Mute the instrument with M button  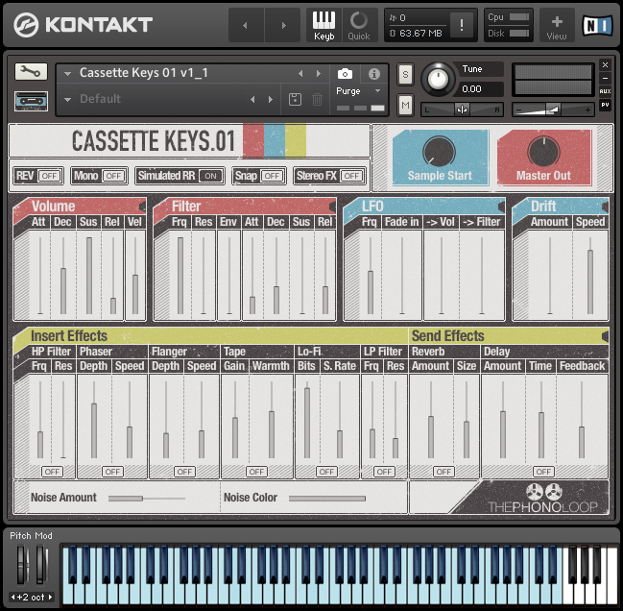tap(405, 104)
